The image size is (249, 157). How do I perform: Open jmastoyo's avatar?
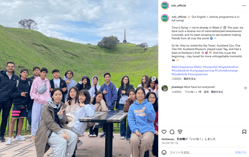point(165,88)
